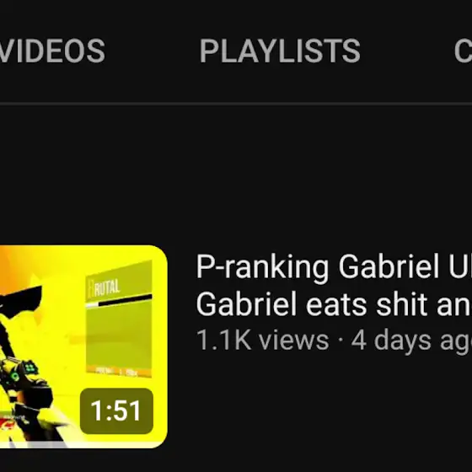Screen dimensions: 472x472
Task: Click the 1:51 duration badge
Action: coord(116,411)
